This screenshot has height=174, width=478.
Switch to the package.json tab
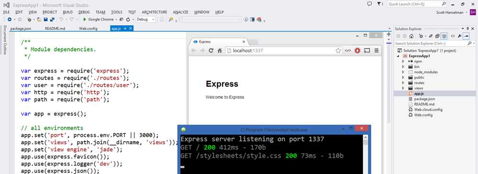point(21,29)
